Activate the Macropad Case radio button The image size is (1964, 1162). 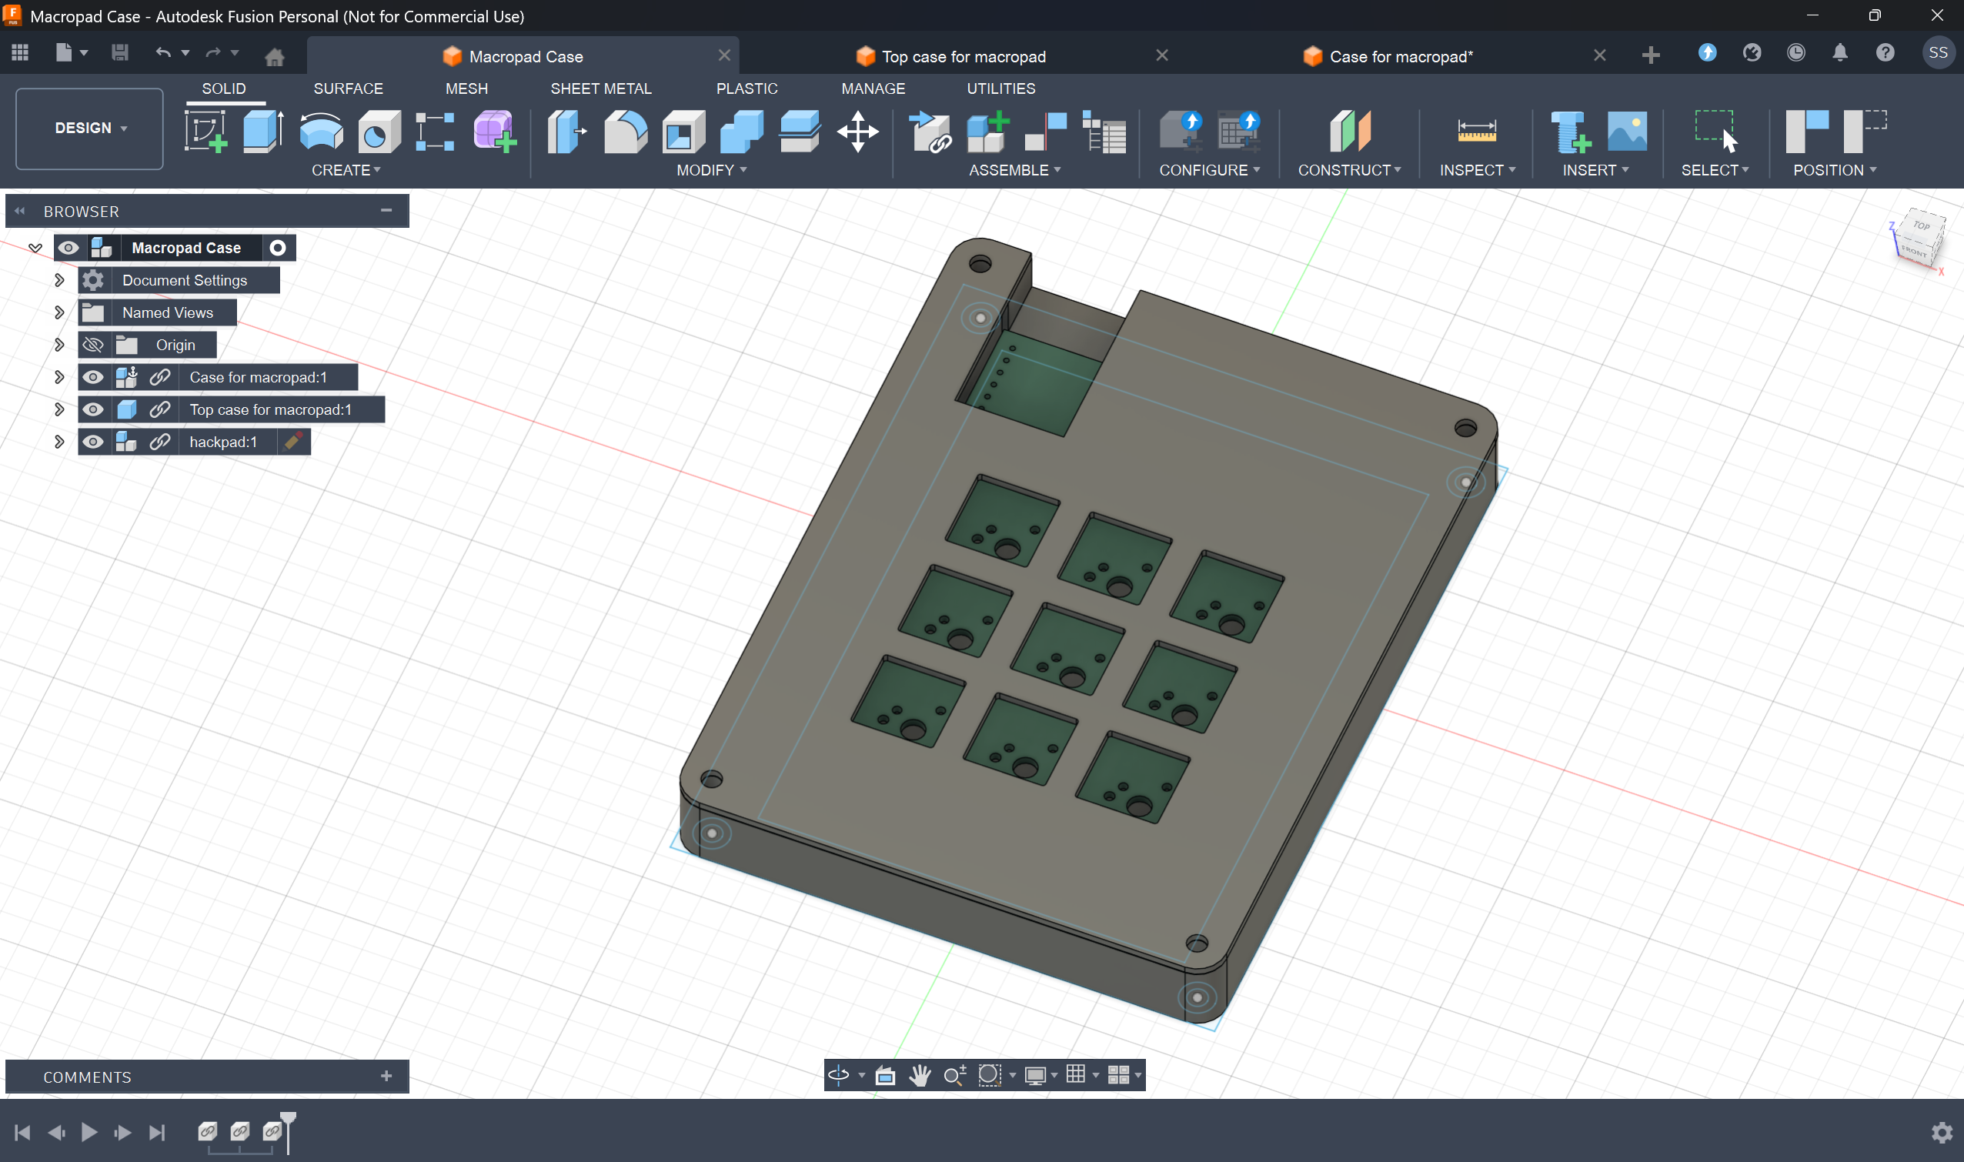[x=277, y=248]
